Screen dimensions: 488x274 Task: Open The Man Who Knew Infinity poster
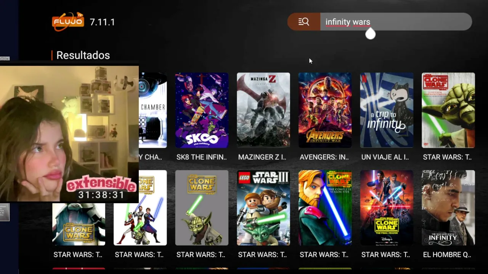pos(448,208)
